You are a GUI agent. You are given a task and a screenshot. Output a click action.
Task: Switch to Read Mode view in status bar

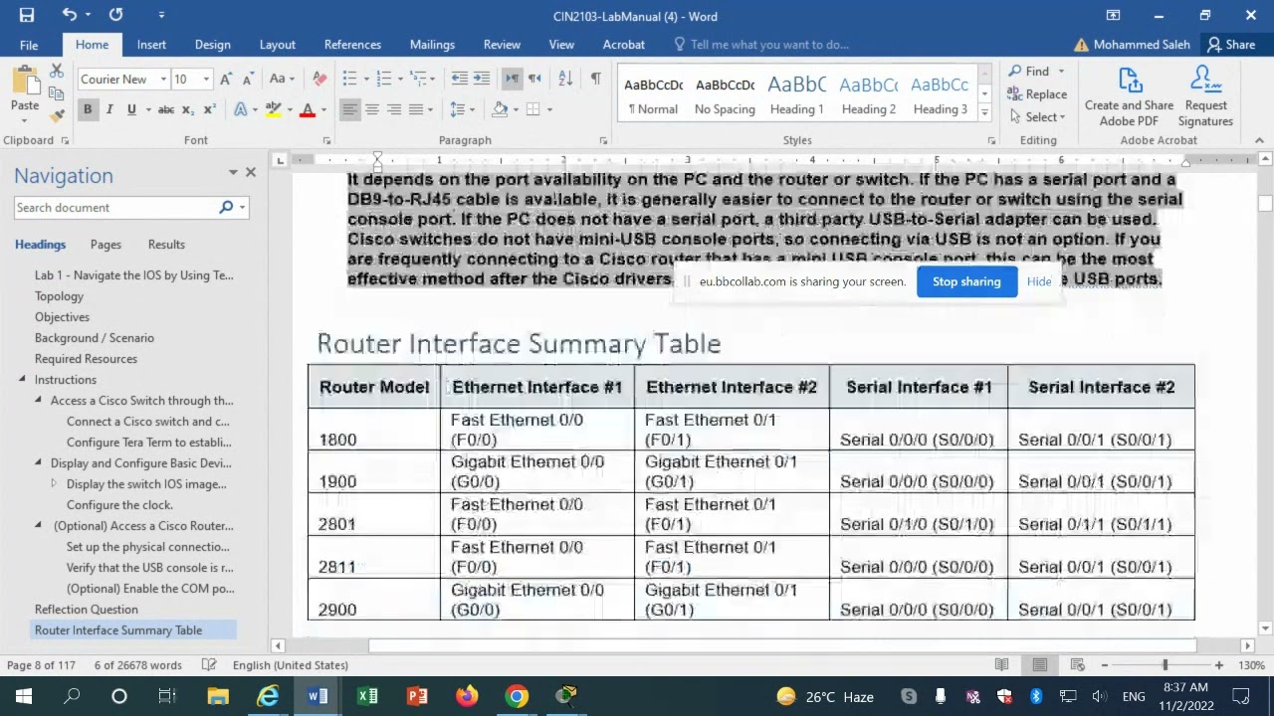[1002, 664]
